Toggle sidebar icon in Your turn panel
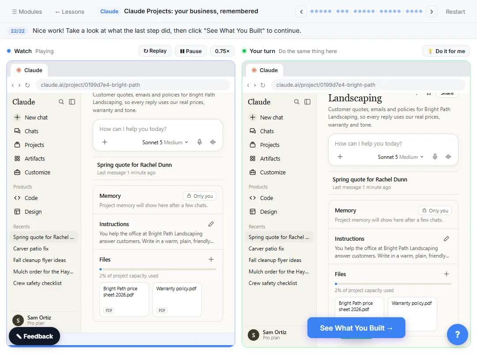 (x=307, y=102)
